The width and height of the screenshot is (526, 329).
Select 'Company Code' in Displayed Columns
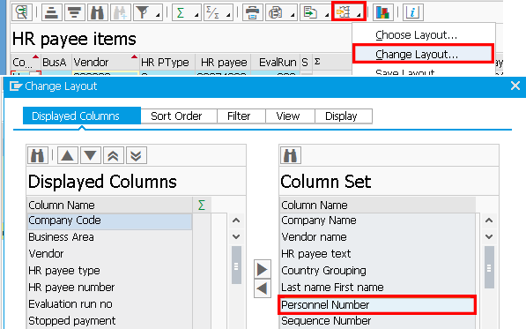(x=109, y=221)
